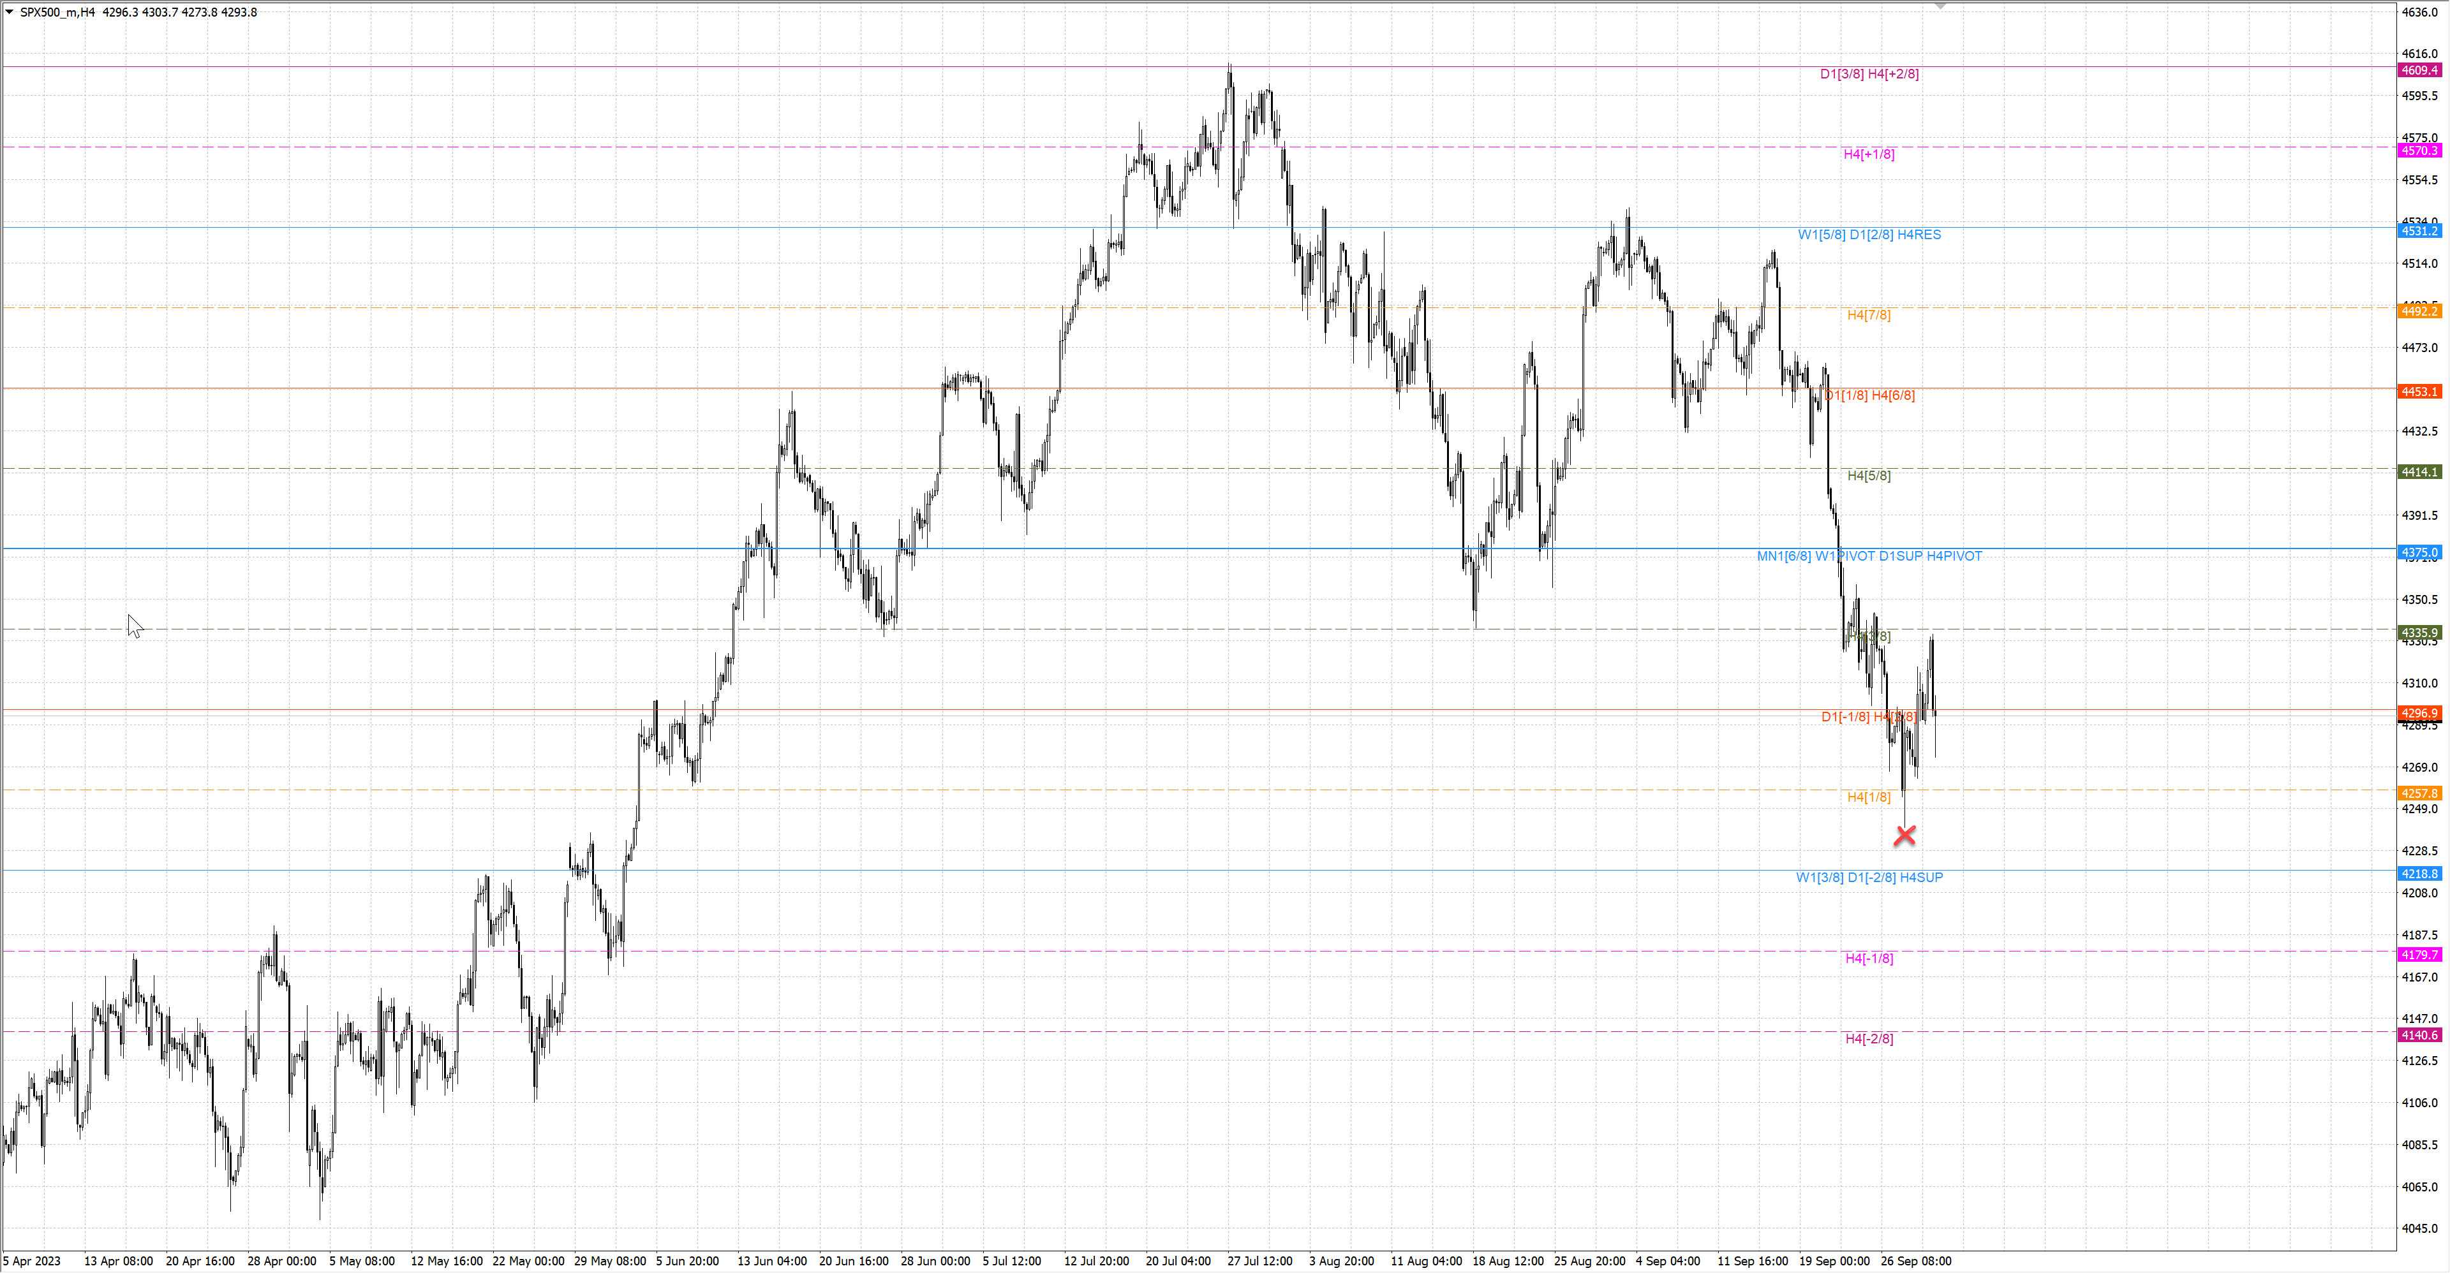
Task: Click the W1[3/8] D1[-2/8] H4SUP label
Action: (x=1869, y=878)
